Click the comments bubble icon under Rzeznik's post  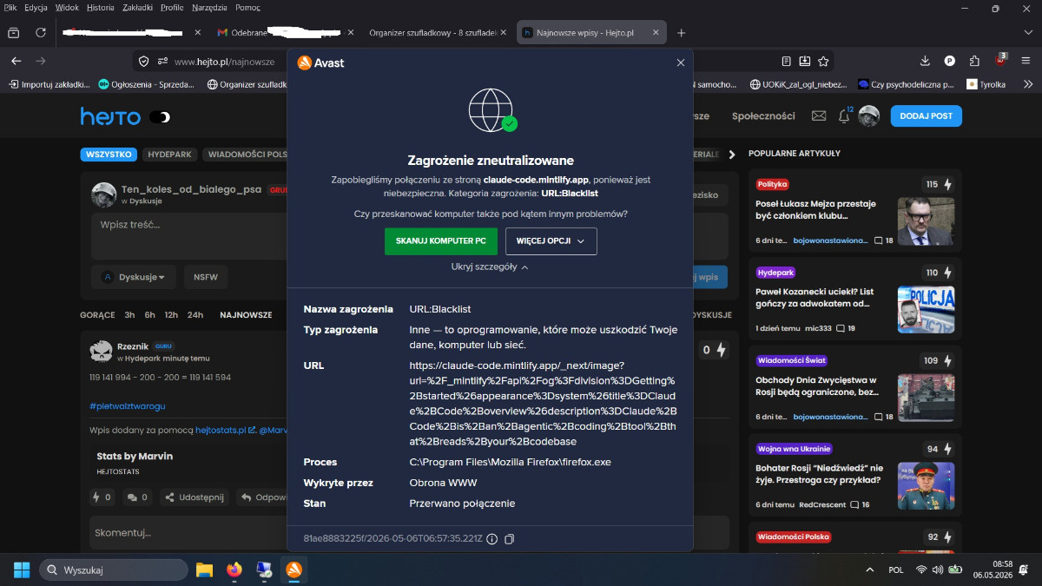(x=132, y=497)
